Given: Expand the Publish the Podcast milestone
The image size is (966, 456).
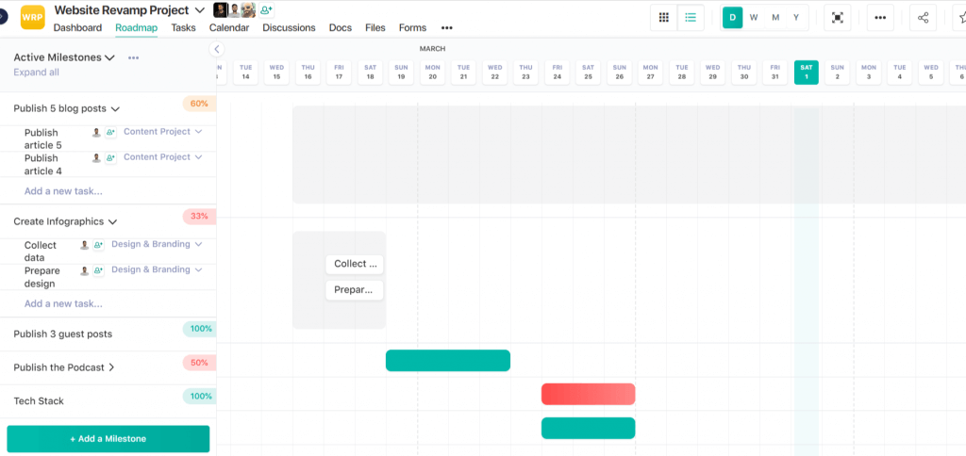Looking at the screenshot, I should click(x=111, y=367).
